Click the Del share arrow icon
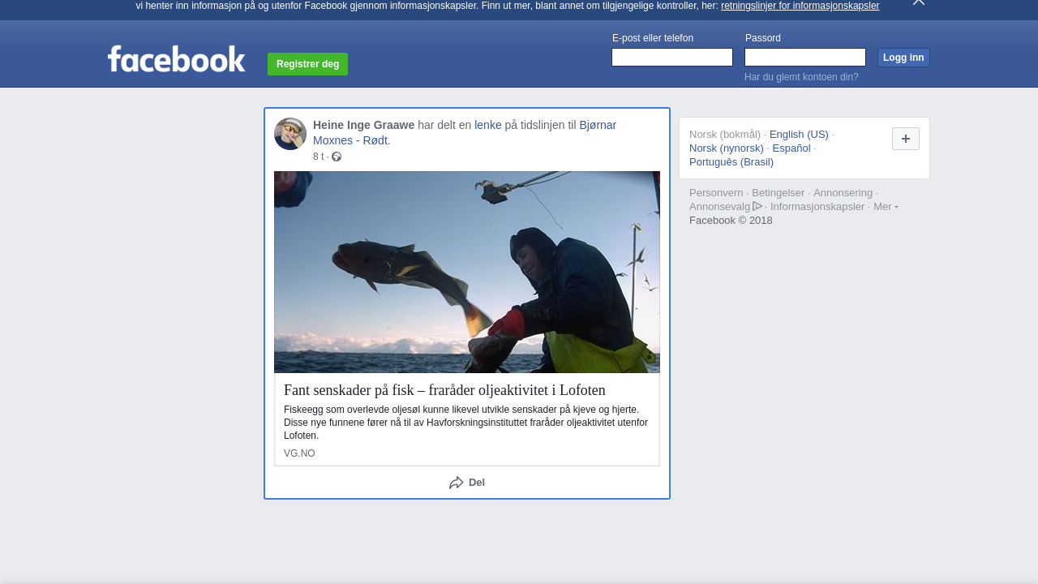 457,483
